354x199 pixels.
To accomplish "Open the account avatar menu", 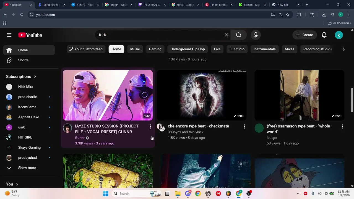I will (x=339, y=35).
